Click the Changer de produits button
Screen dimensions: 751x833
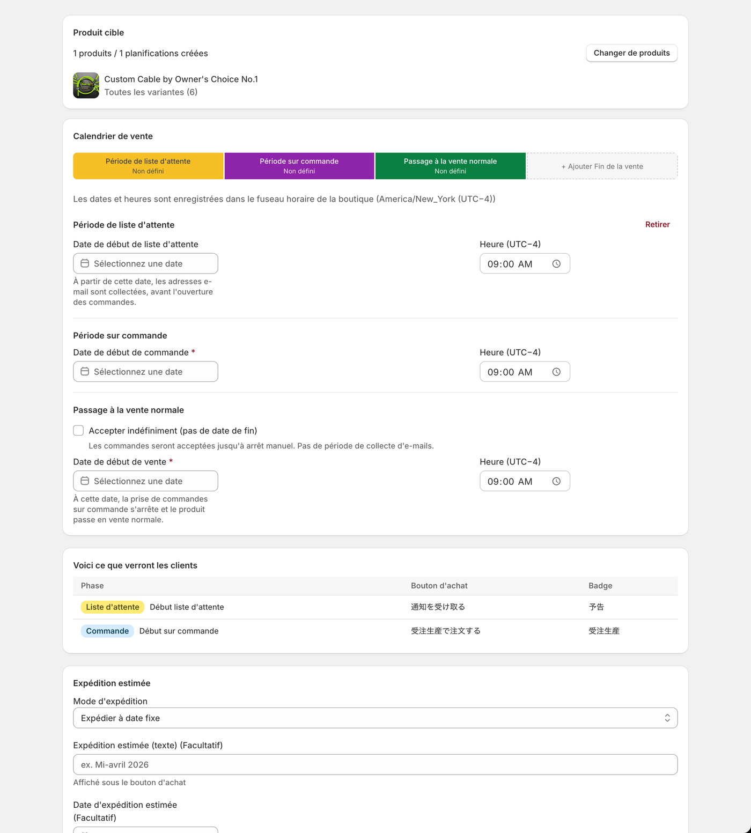631,53
